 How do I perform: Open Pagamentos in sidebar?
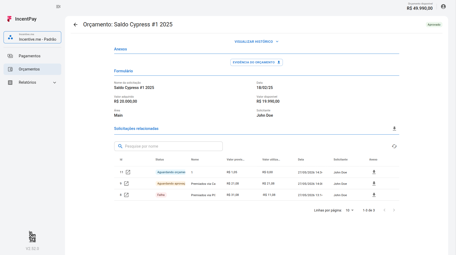click(x=32, y=56)
